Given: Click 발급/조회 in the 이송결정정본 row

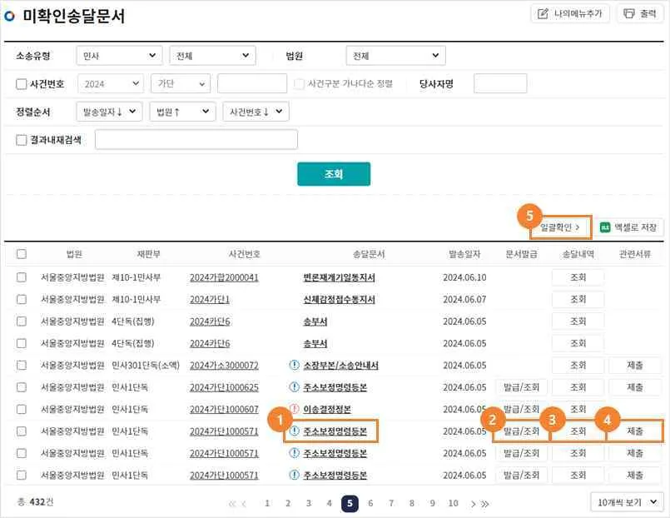Looking at the screenshot, I should click(x=521, y=409).
